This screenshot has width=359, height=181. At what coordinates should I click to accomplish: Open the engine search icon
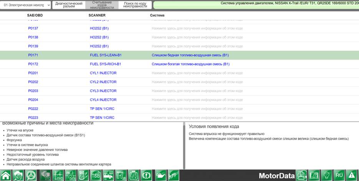coord(18,175)
